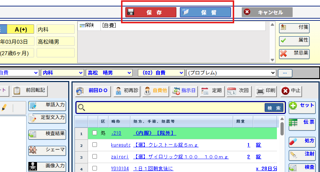Open the 注射 injection side tab

tap(302, 155)
